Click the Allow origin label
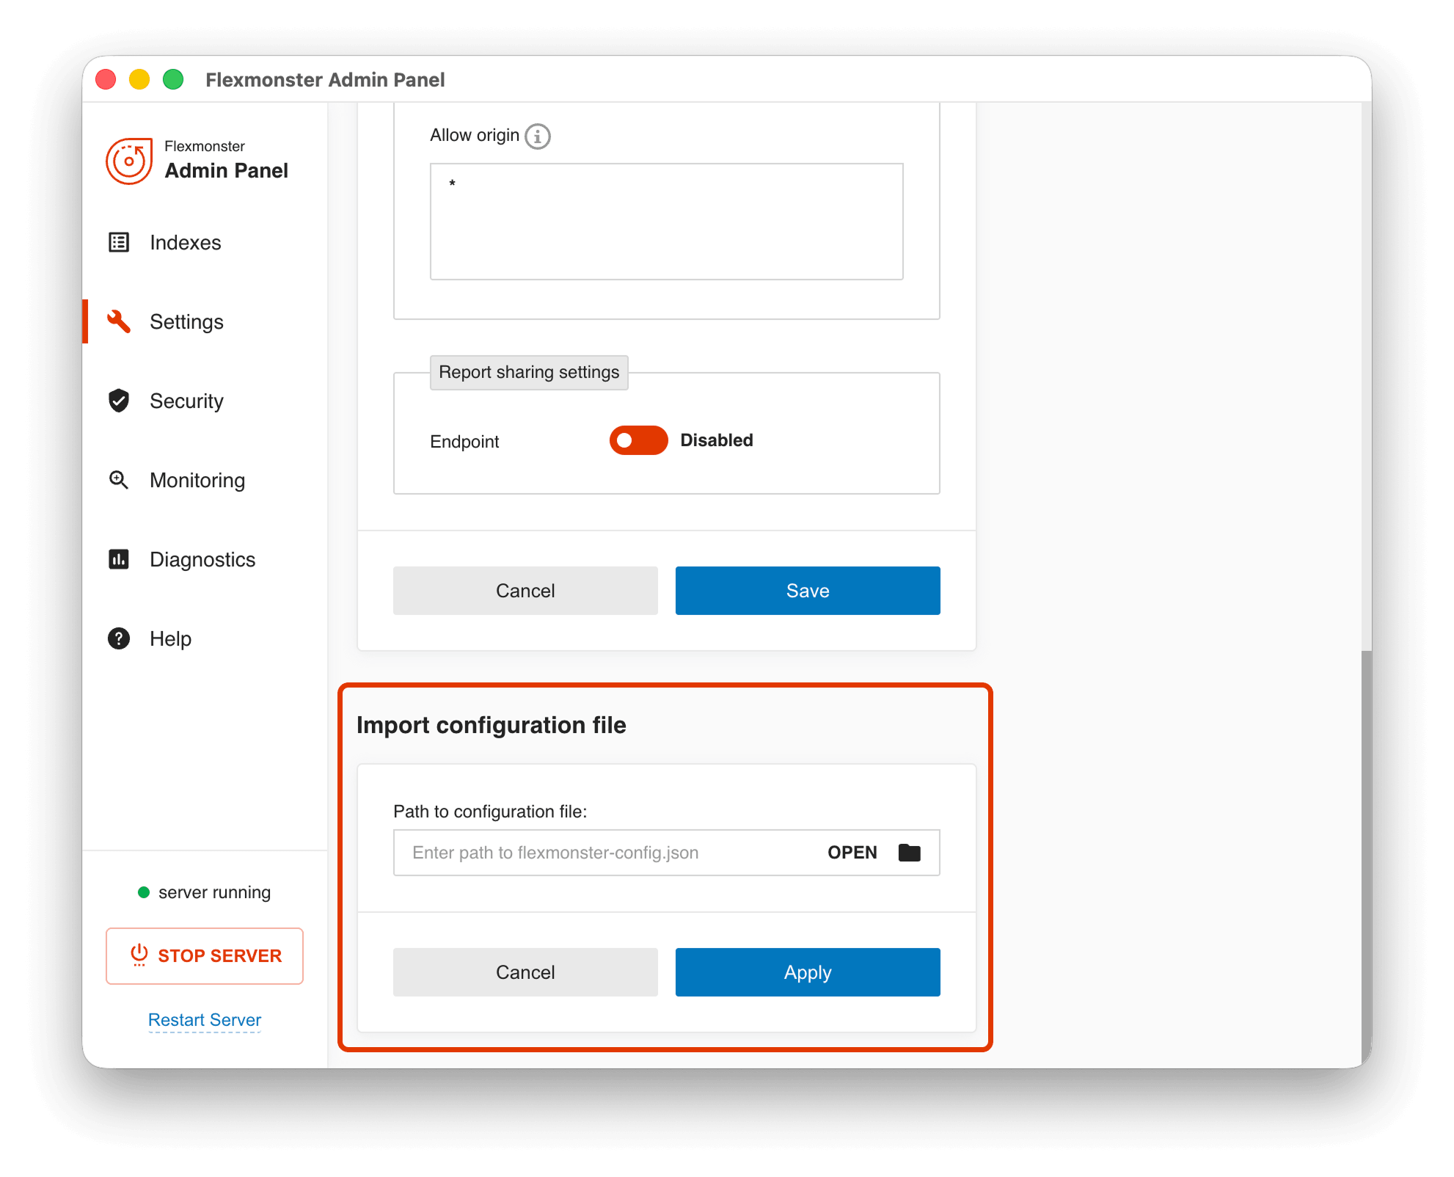This screenshot has height=1177, width=1454. [475, 135]
